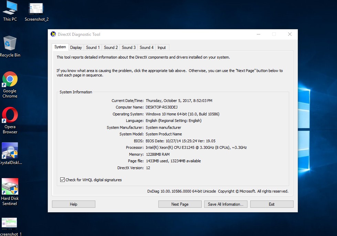This screenshot has width=337, height=236.
Task: Select the CrystalDiskInfo shortcut icon
Action: coord(10,151)
